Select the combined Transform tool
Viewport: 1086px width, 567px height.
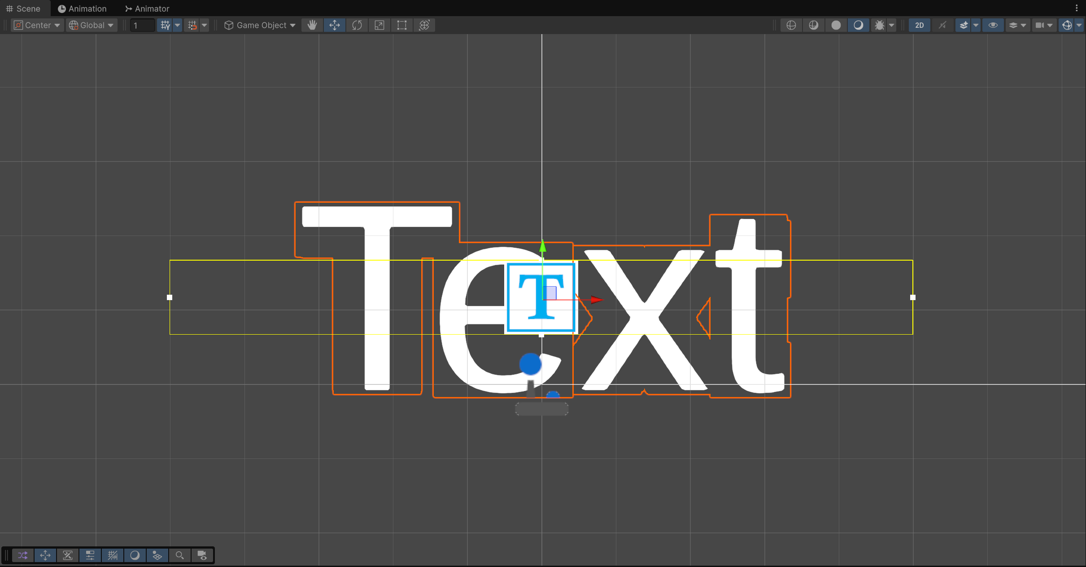(x=424, y=25)
